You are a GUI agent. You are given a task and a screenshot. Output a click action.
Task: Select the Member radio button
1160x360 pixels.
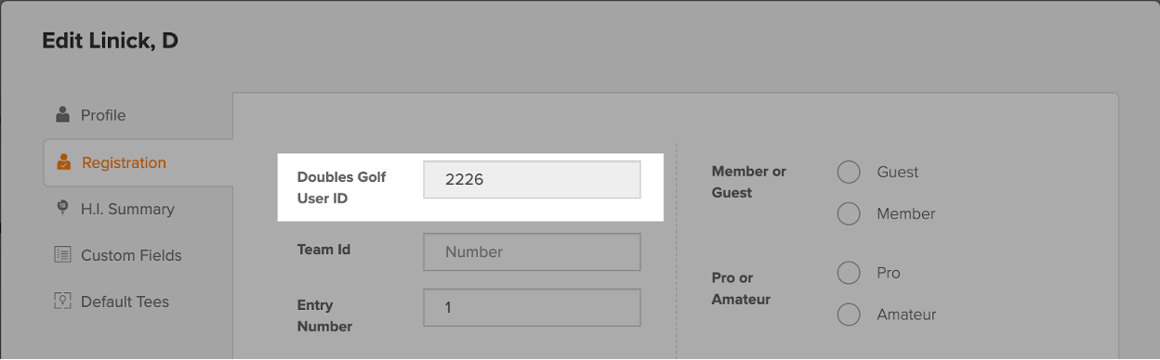click(x=849, y=213)
